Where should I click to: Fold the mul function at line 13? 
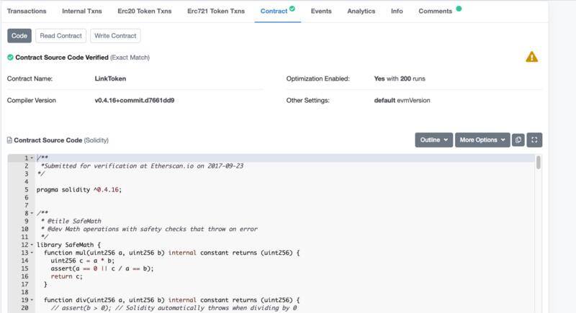point(32,253)
